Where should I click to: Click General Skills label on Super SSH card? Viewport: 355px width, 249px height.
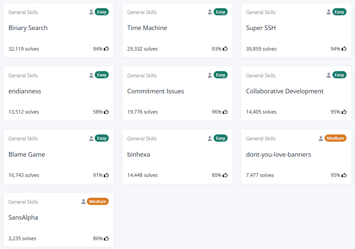point(261,12)
